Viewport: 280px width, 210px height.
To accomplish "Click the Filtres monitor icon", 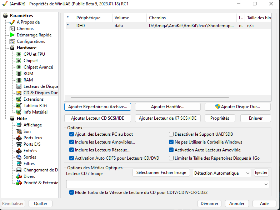I will 19,164.
